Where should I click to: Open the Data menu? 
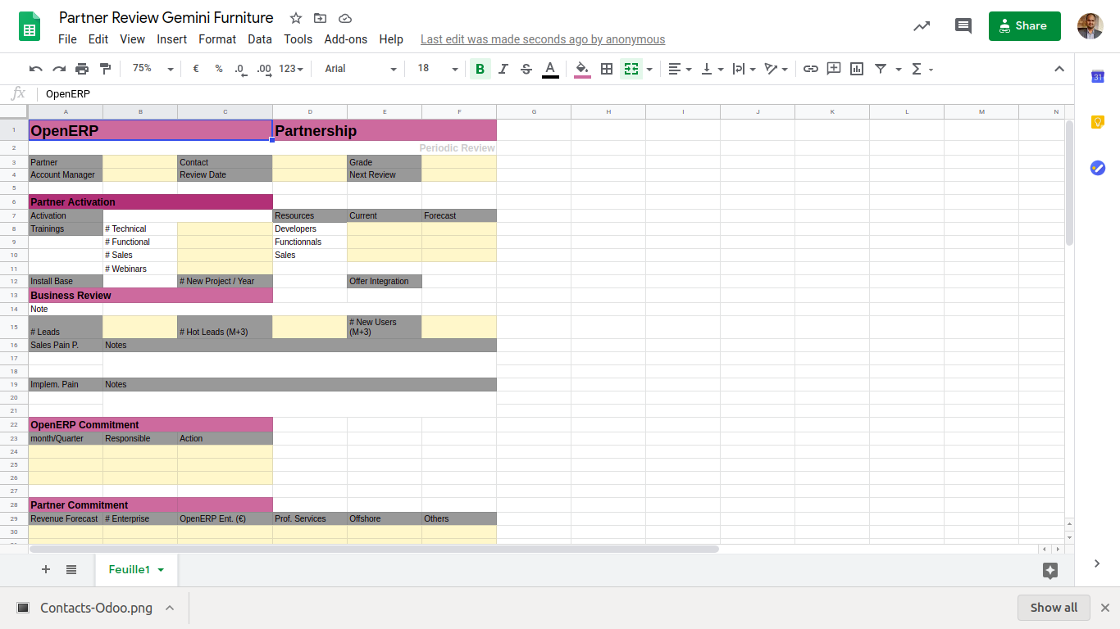(x=260, y=39)
